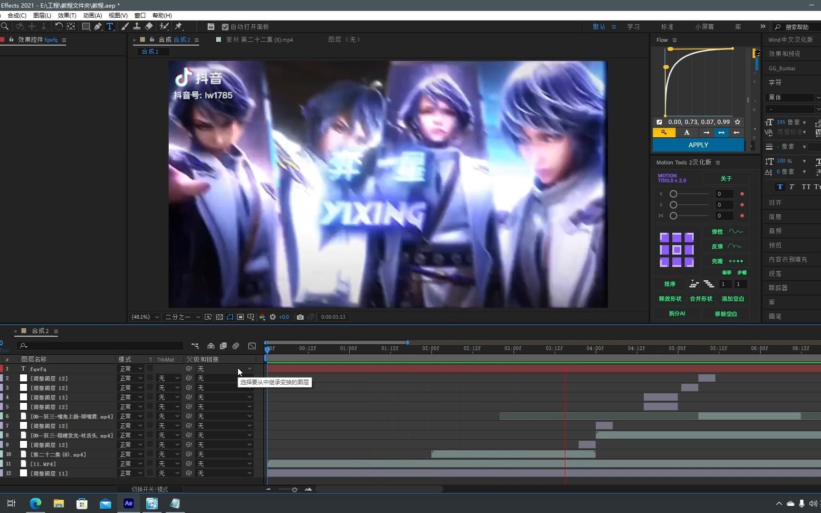Open parent dropdown for 11.MP4 layer
This screenshot has width=821, height=513.
coord(224,464)
